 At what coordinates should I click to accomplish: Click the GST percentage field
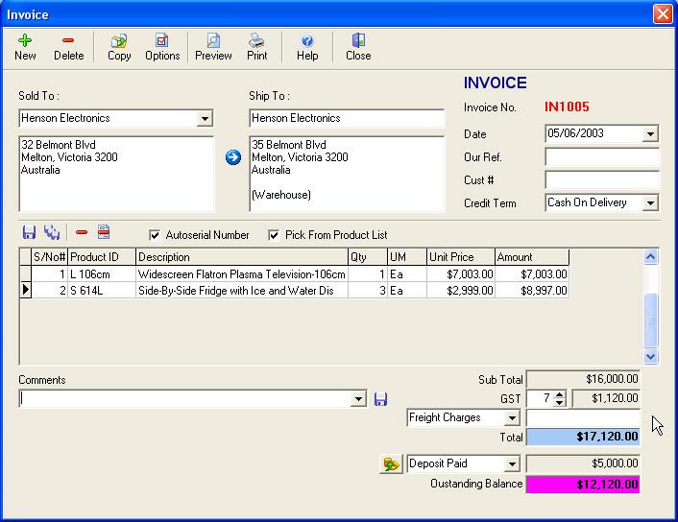coord(540,398)
